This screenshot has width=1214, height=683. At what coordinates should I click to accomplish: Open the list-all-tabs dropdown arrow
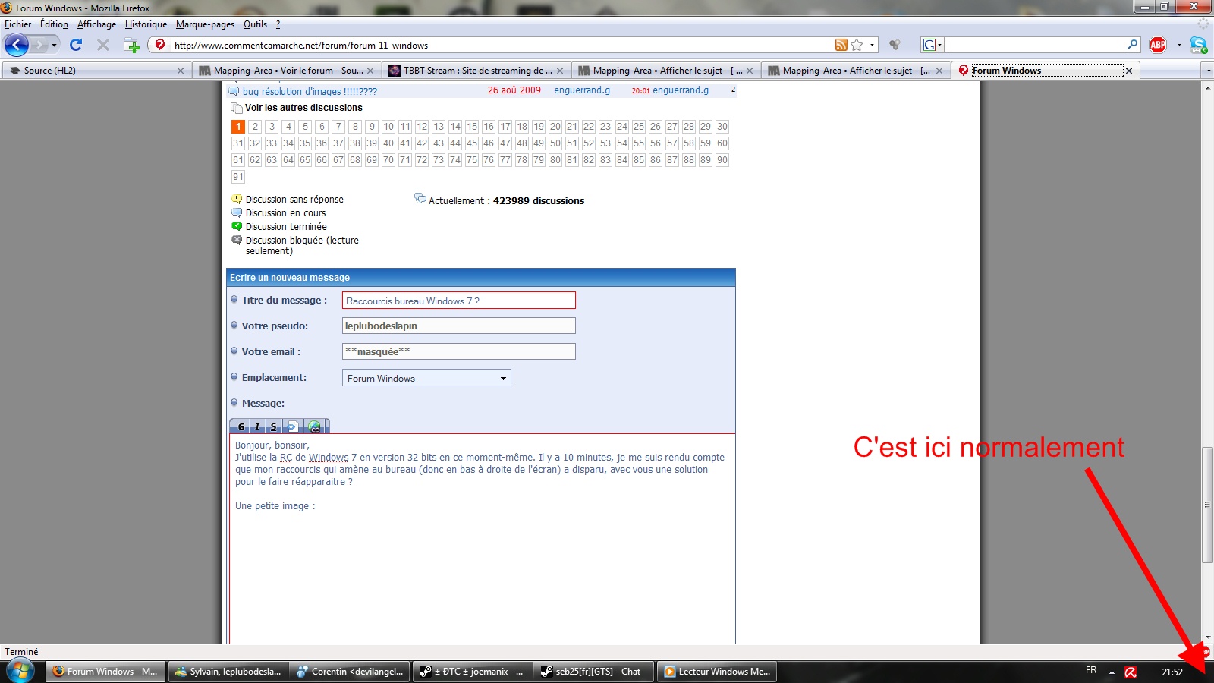point(1208,71)
